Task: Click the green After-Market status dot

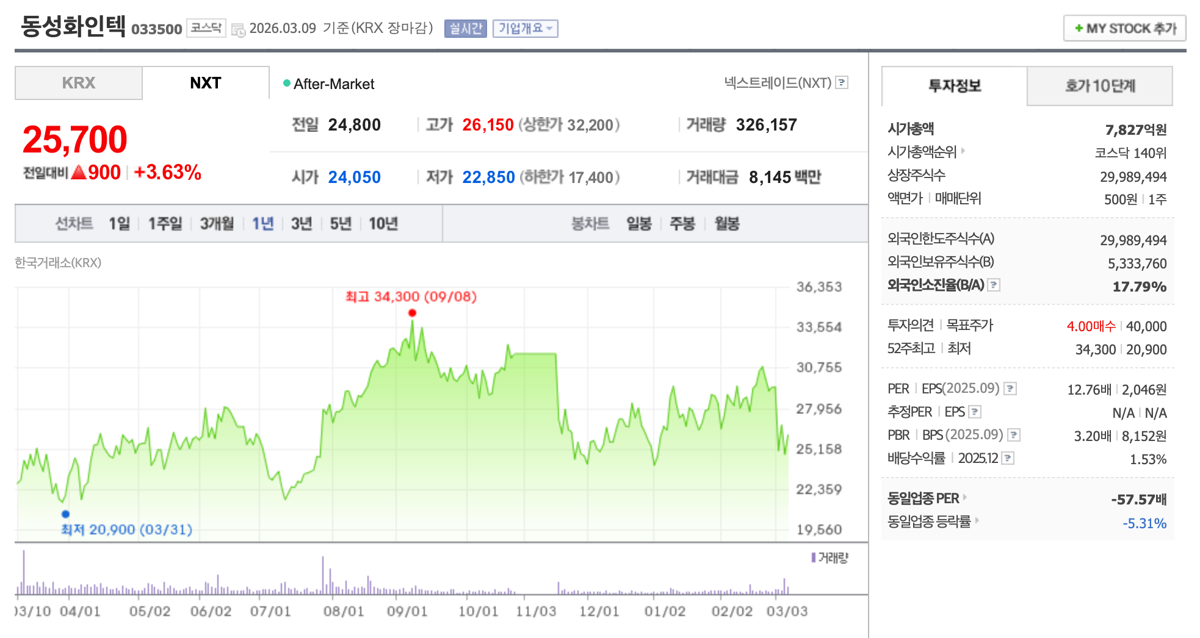Action: [x=286, y=83]
